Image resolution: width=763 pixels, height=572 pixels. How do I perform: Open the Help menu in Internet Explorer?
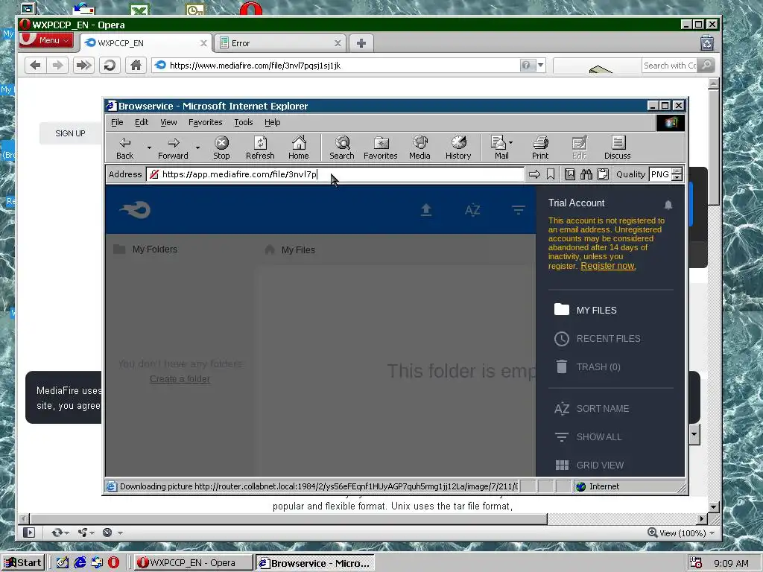tap(273, 122)
